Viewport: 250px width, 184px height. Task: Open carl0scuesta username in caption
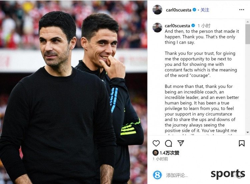177,26
